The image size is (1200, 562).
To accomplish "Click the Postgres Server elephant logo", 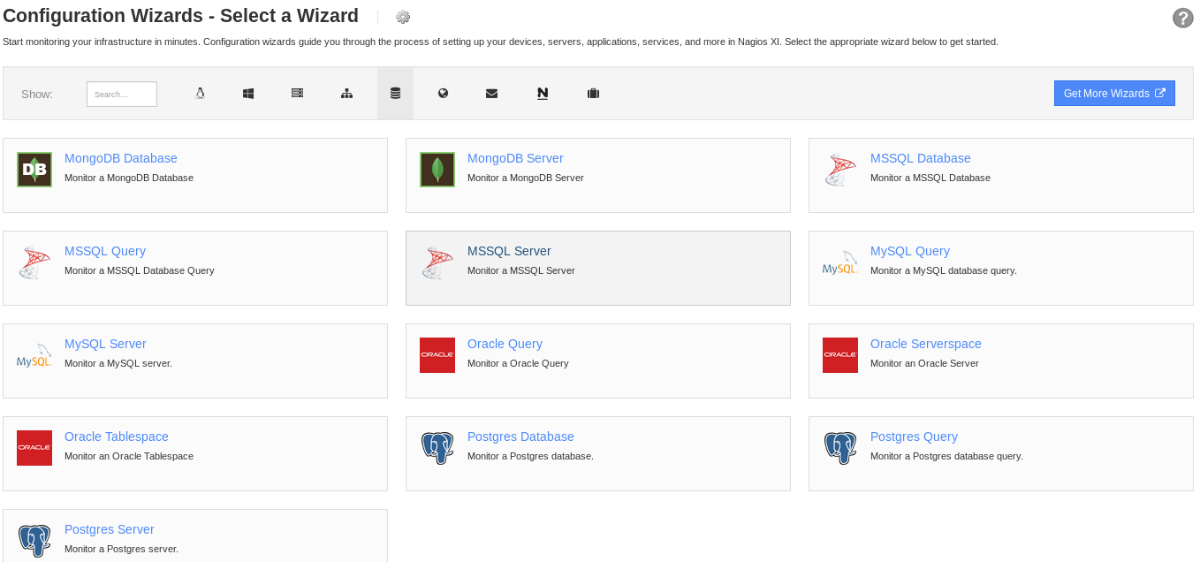I will tap(34, 541).
